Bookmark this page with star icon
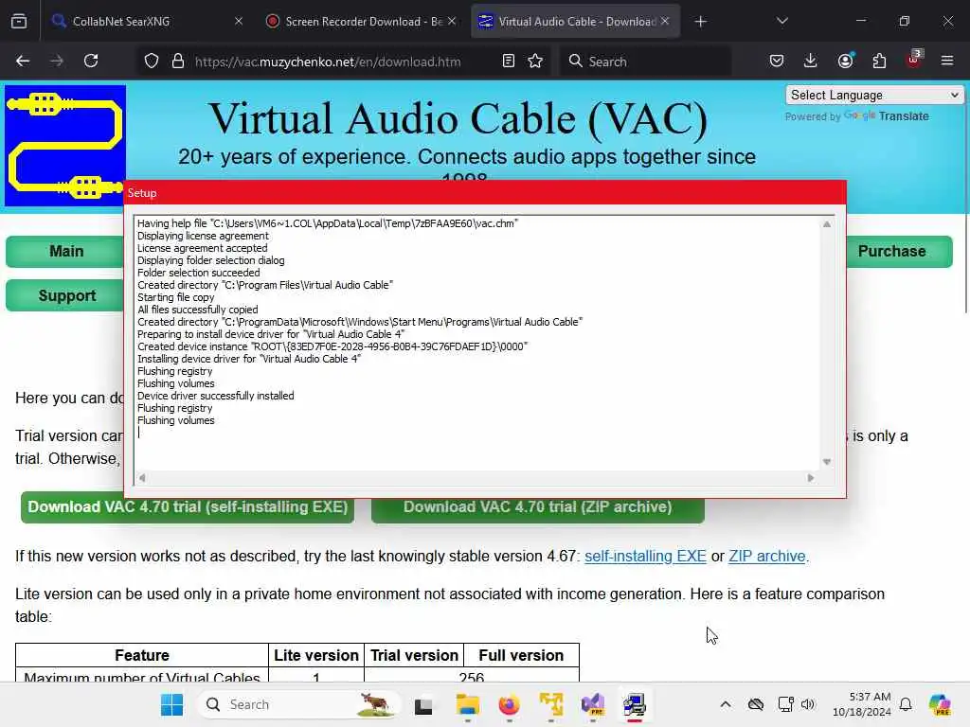This screenshot has height=727, width=970. (535, 62)
